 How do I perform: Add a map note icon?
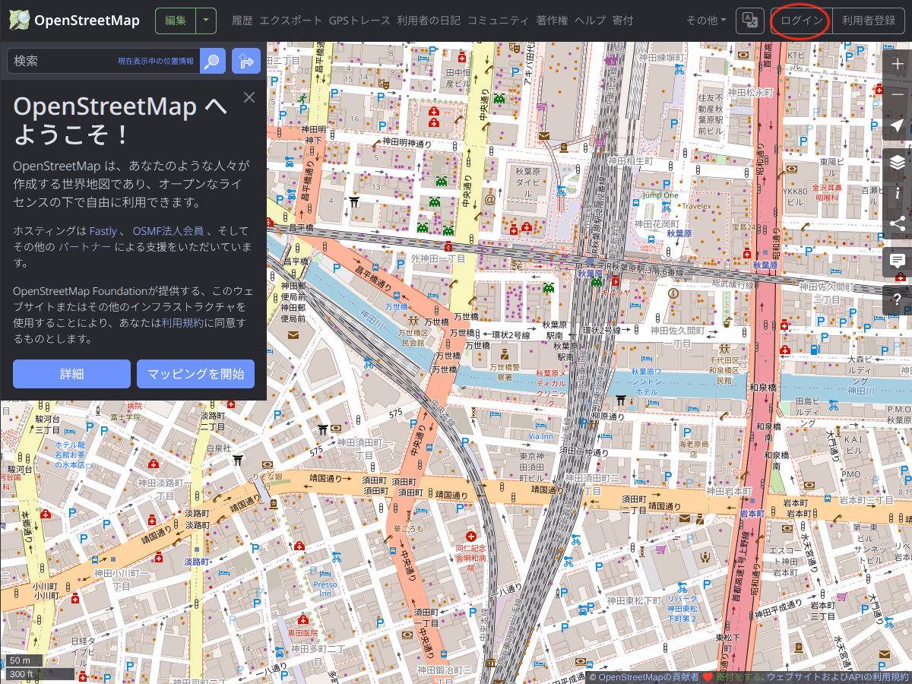pos(897,261)
